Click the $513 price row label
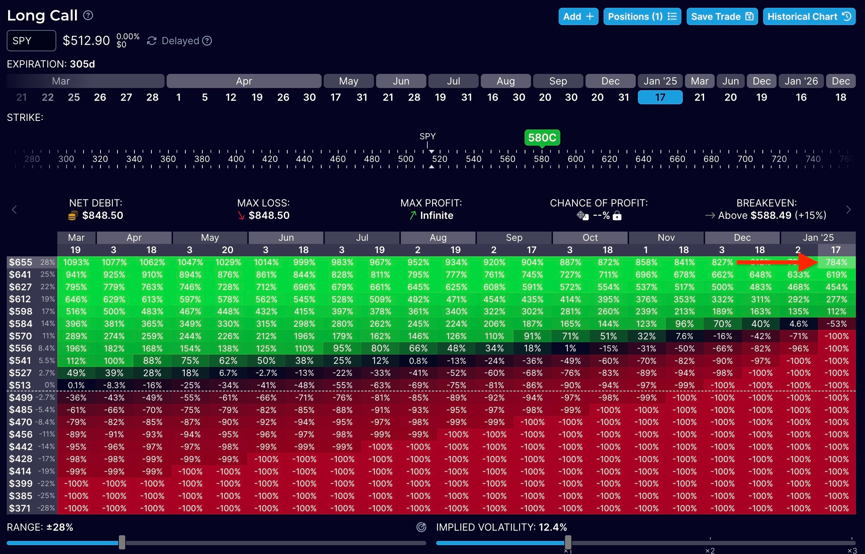 [20, 385]
